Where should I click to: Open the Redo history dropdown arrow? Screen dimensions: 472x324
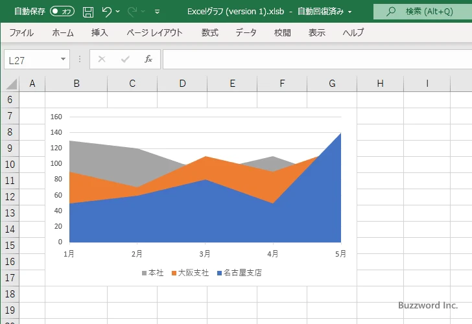point(143,12)
